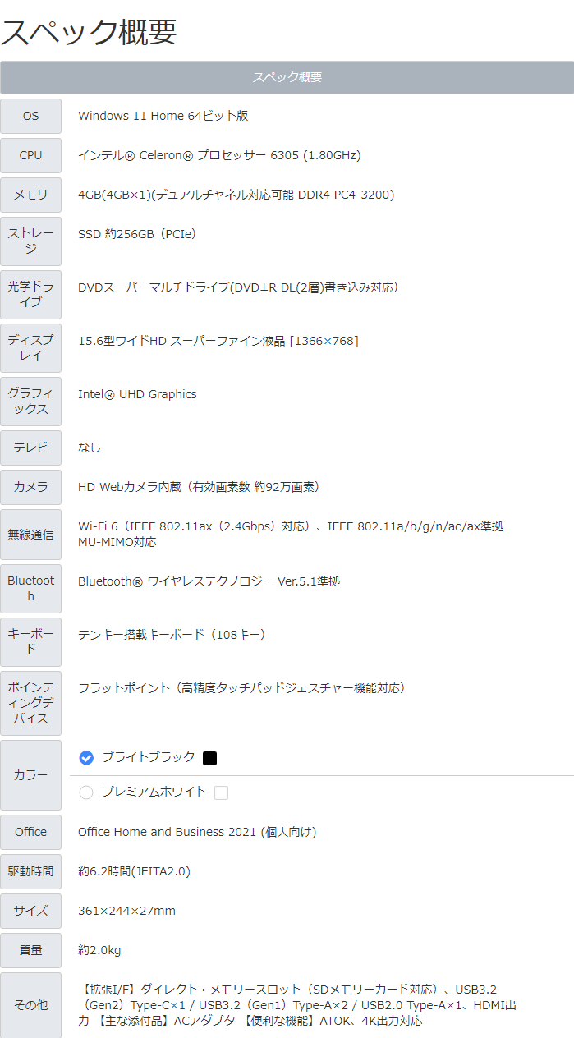Click the プレミアムホワイト text label
574x1038 pixels.
coord(154,792)
